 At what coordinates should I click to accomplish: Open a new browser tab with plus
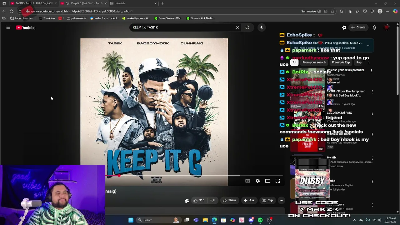[162, 3]
